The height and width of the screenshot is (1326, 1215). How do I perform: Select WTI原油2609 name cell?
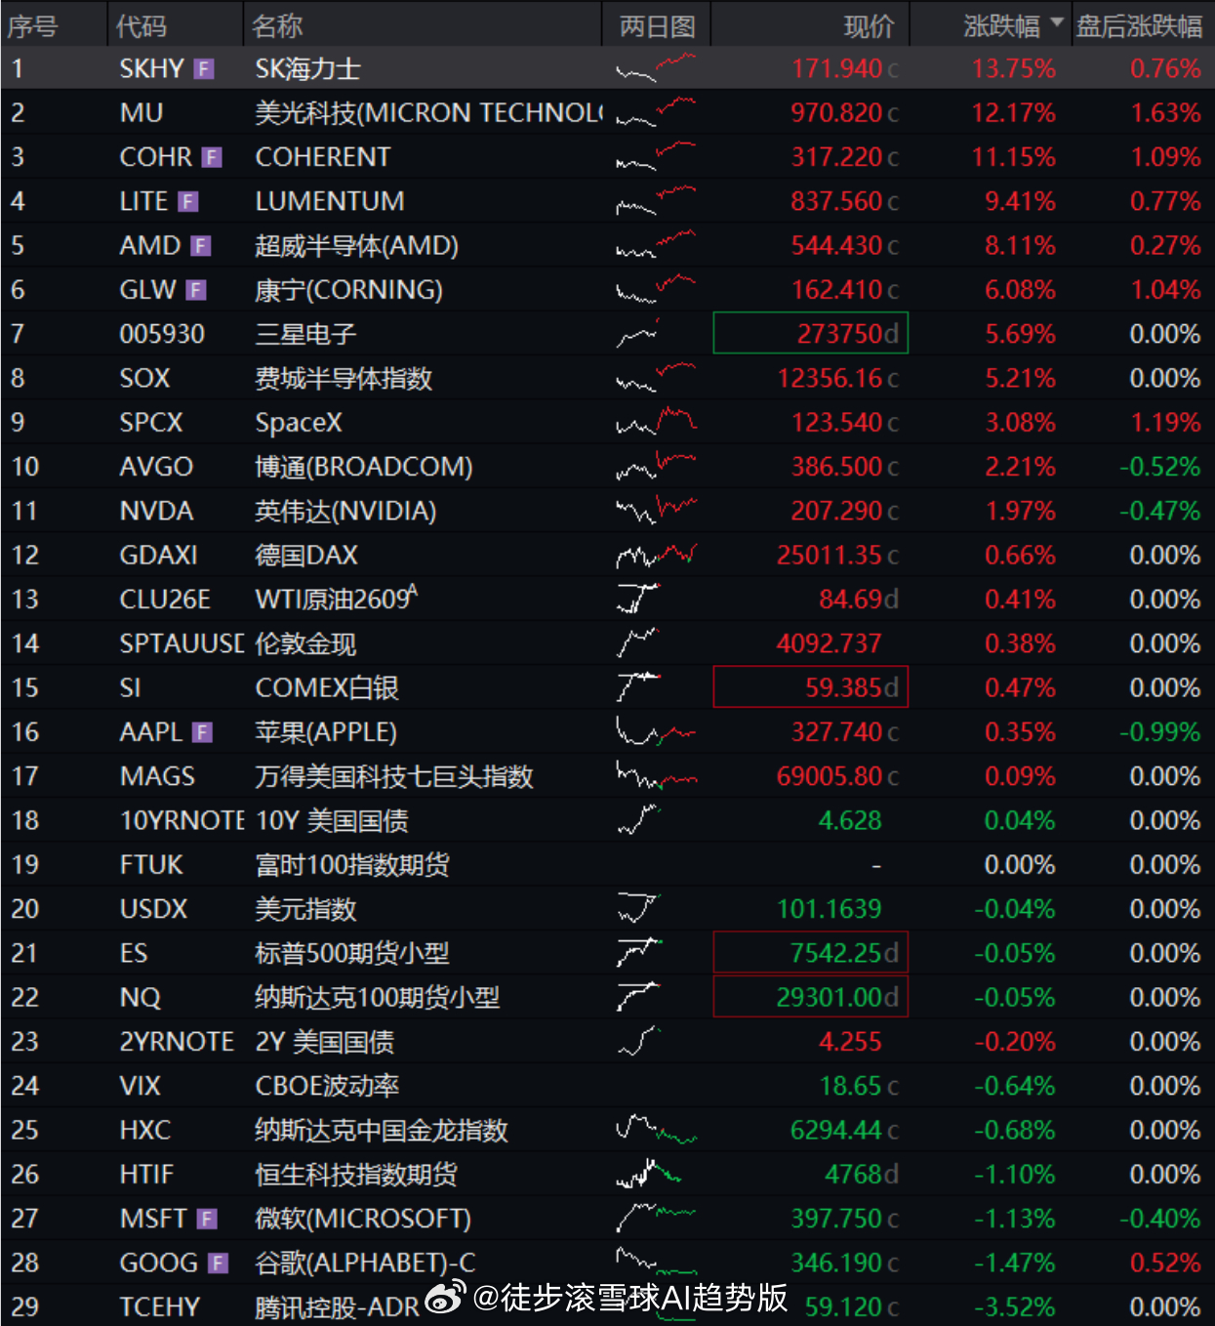(x=336, y=598)
